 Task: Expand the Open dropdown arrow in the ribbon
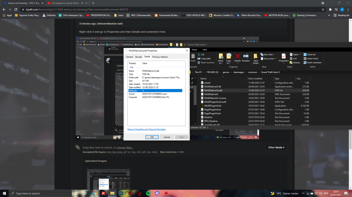tap(300, 54)
